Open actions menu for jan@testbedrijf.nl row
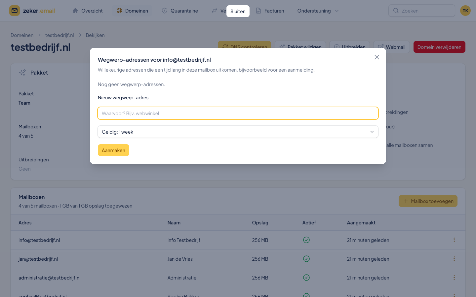476x297 pixels. click(454, 259)
